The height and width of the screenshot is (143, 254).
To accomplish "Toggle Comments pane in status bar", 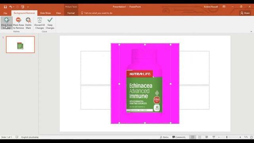I will 179,137.
